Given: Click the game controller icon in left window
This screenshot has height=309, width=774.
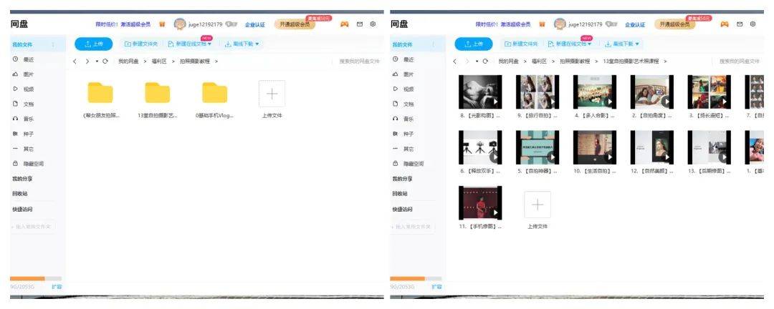Looking at the screenshot, I should point(345,24).
